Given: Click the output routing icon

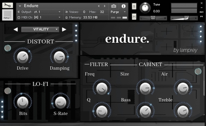Looking at the screenshot, I should tap(19, 12).
